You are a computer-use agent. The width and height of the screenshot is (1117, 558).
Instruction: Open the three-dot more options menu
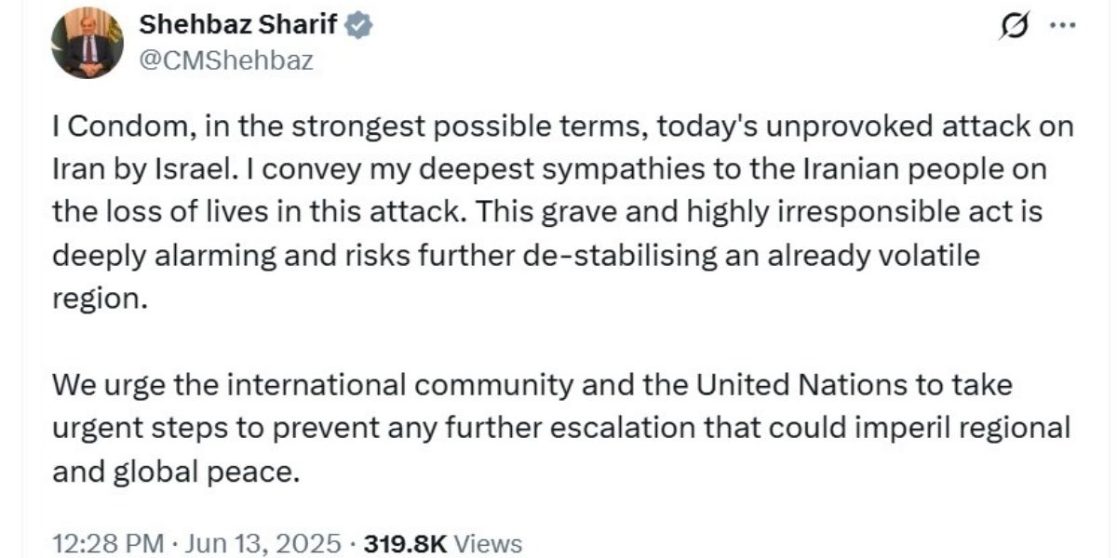pos(1062,27)
